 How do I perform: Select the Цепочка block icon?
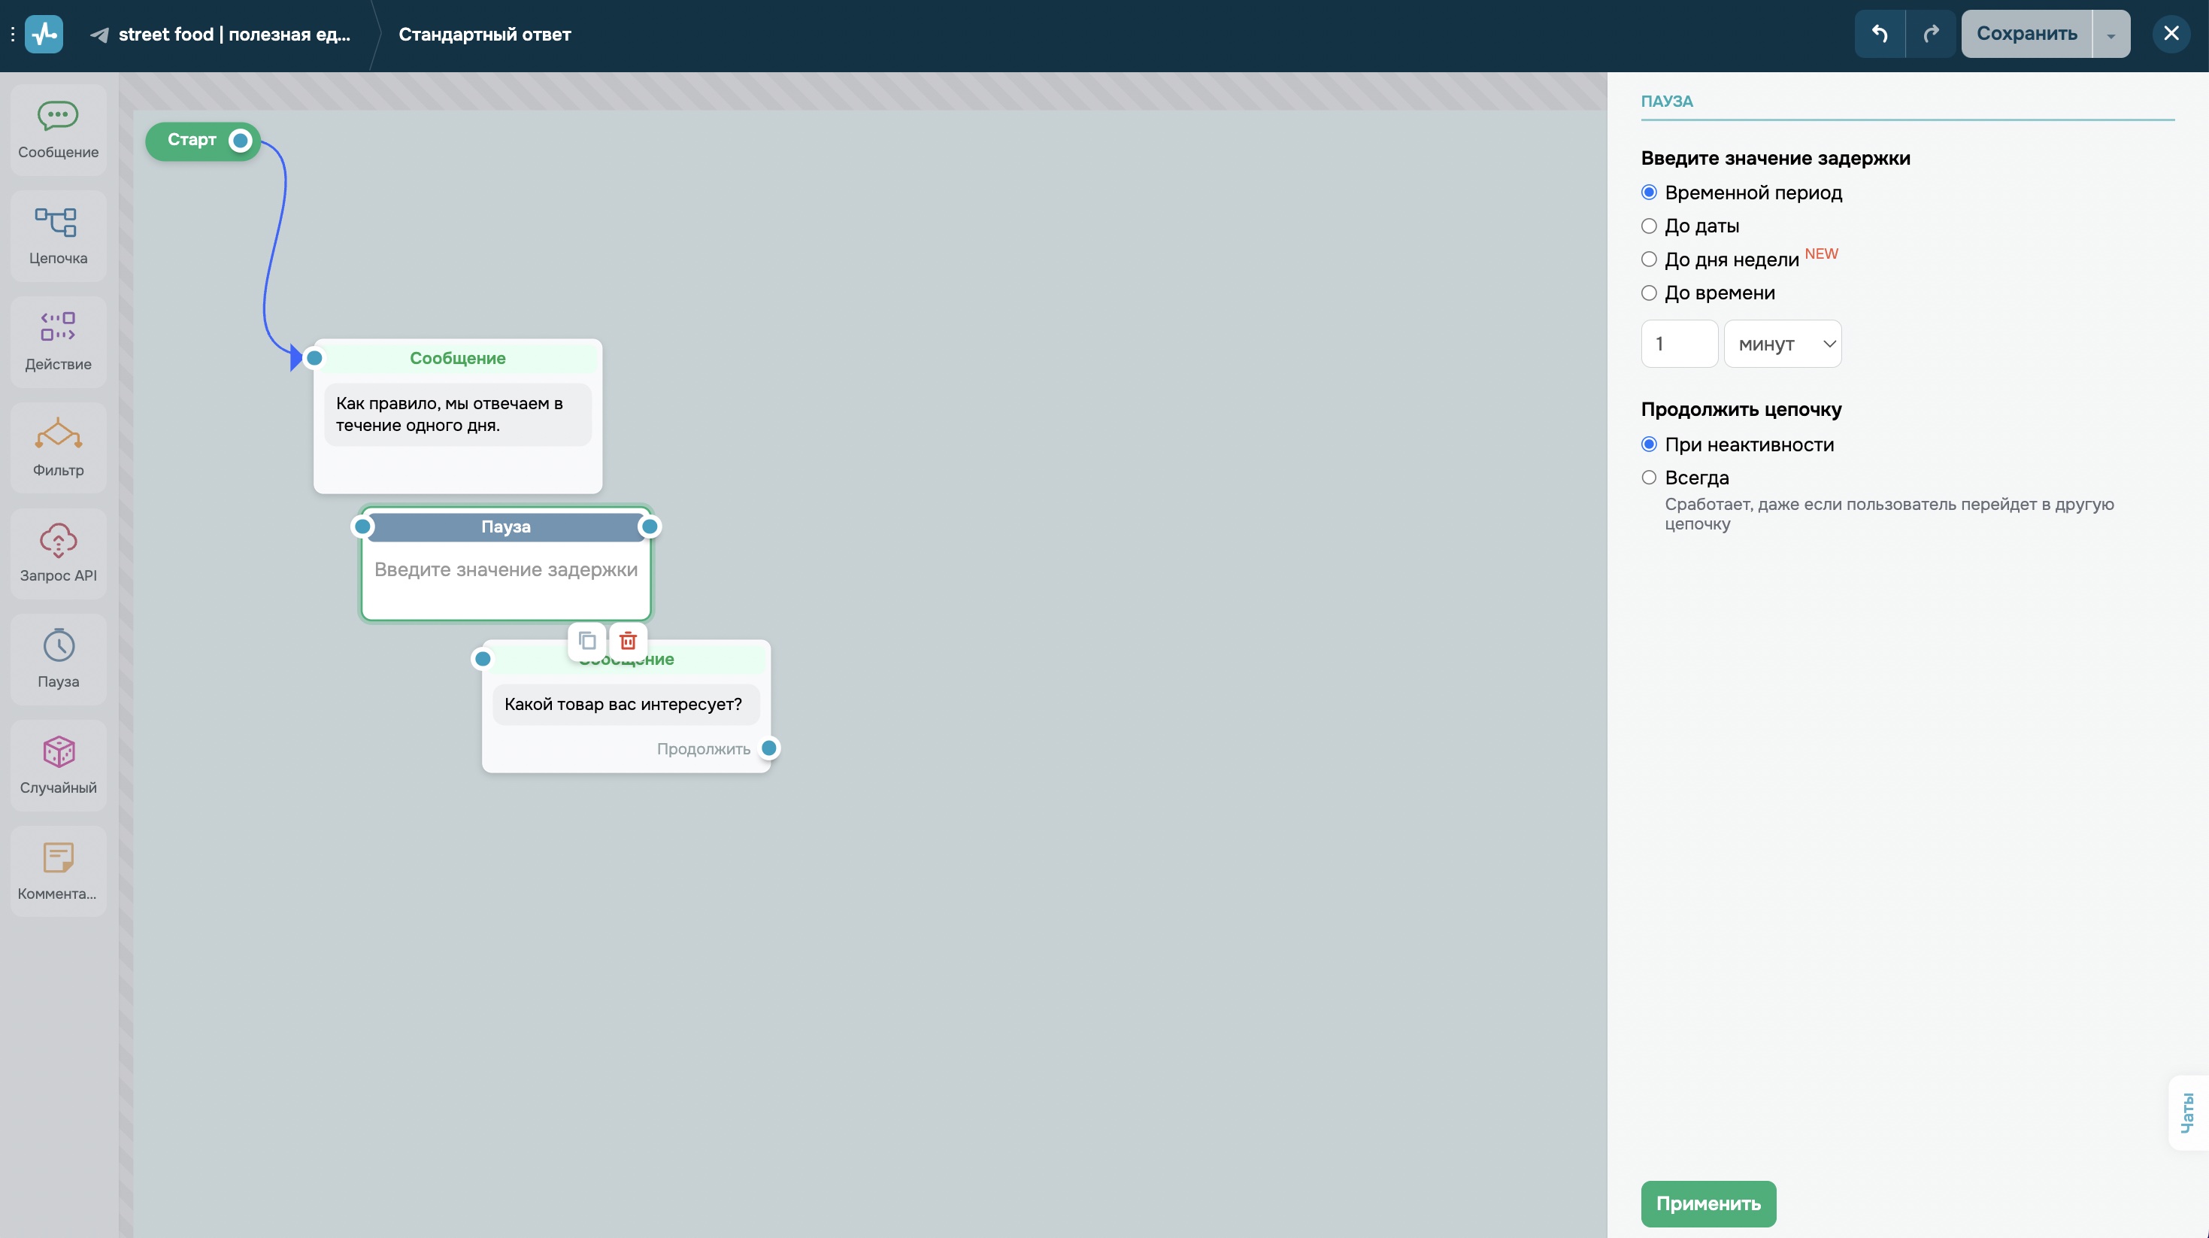(59, 235)
